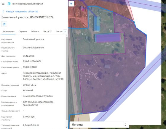Open the Состав tab
Image resolution: width=166 pixels, height=129 pixels.
(59, 32)
